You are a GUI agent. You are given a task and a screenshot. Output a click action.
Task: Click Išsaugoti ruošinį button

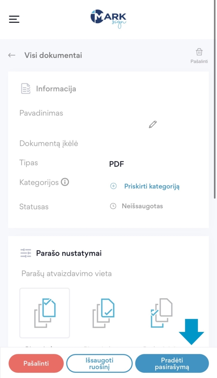(x=99, y=363)
